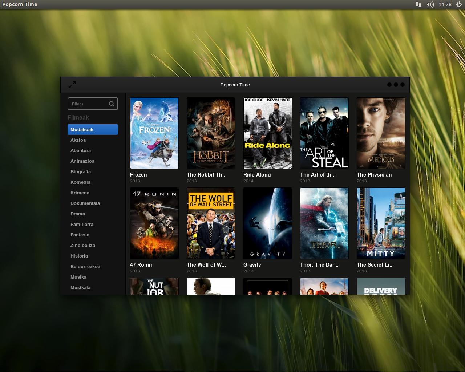Click the clock showing 14:28
The width and height of the screenshot is (465, 372).
(x=445, y=4)
